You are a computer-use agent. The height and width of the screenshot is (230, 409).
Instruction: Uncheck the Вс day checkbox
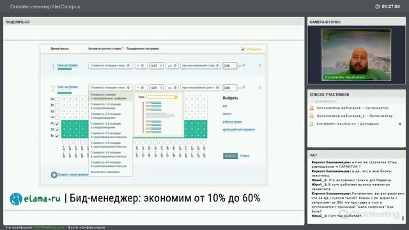click(57, 135)
